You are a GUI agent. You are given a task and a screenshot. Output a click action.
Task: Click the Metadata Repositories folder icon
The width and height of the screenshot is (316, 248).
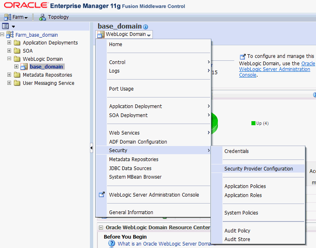[x=17, y=75]
